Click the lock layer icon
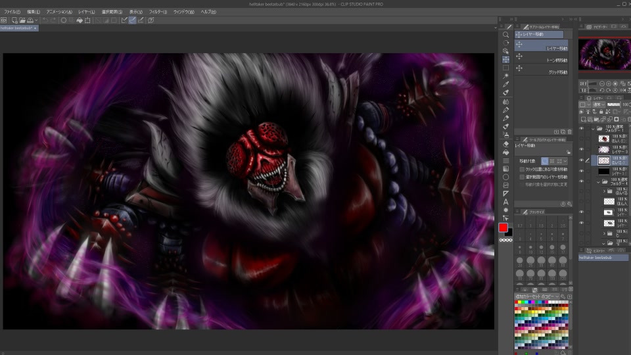631x355 pixels. 601,112
